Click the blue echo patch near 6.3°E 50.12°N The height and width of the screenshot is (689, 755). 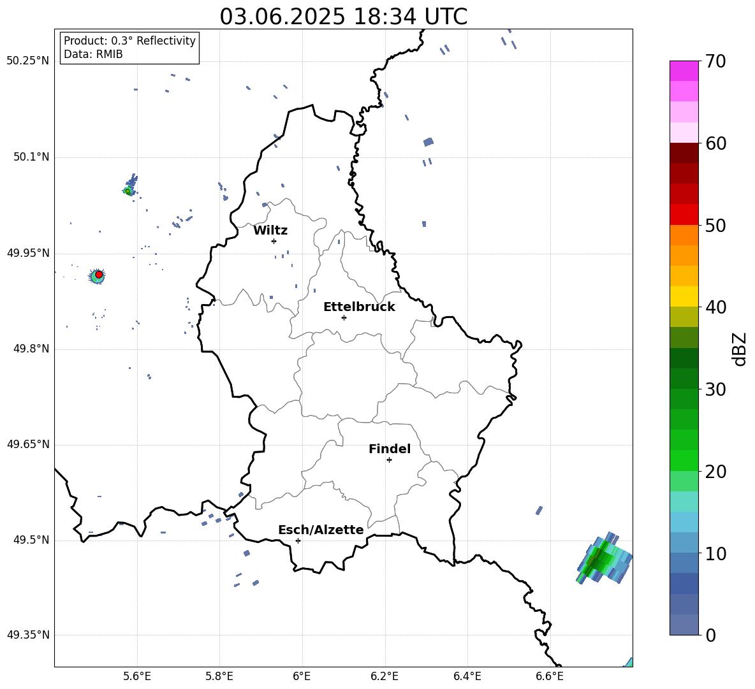[429, 141]
